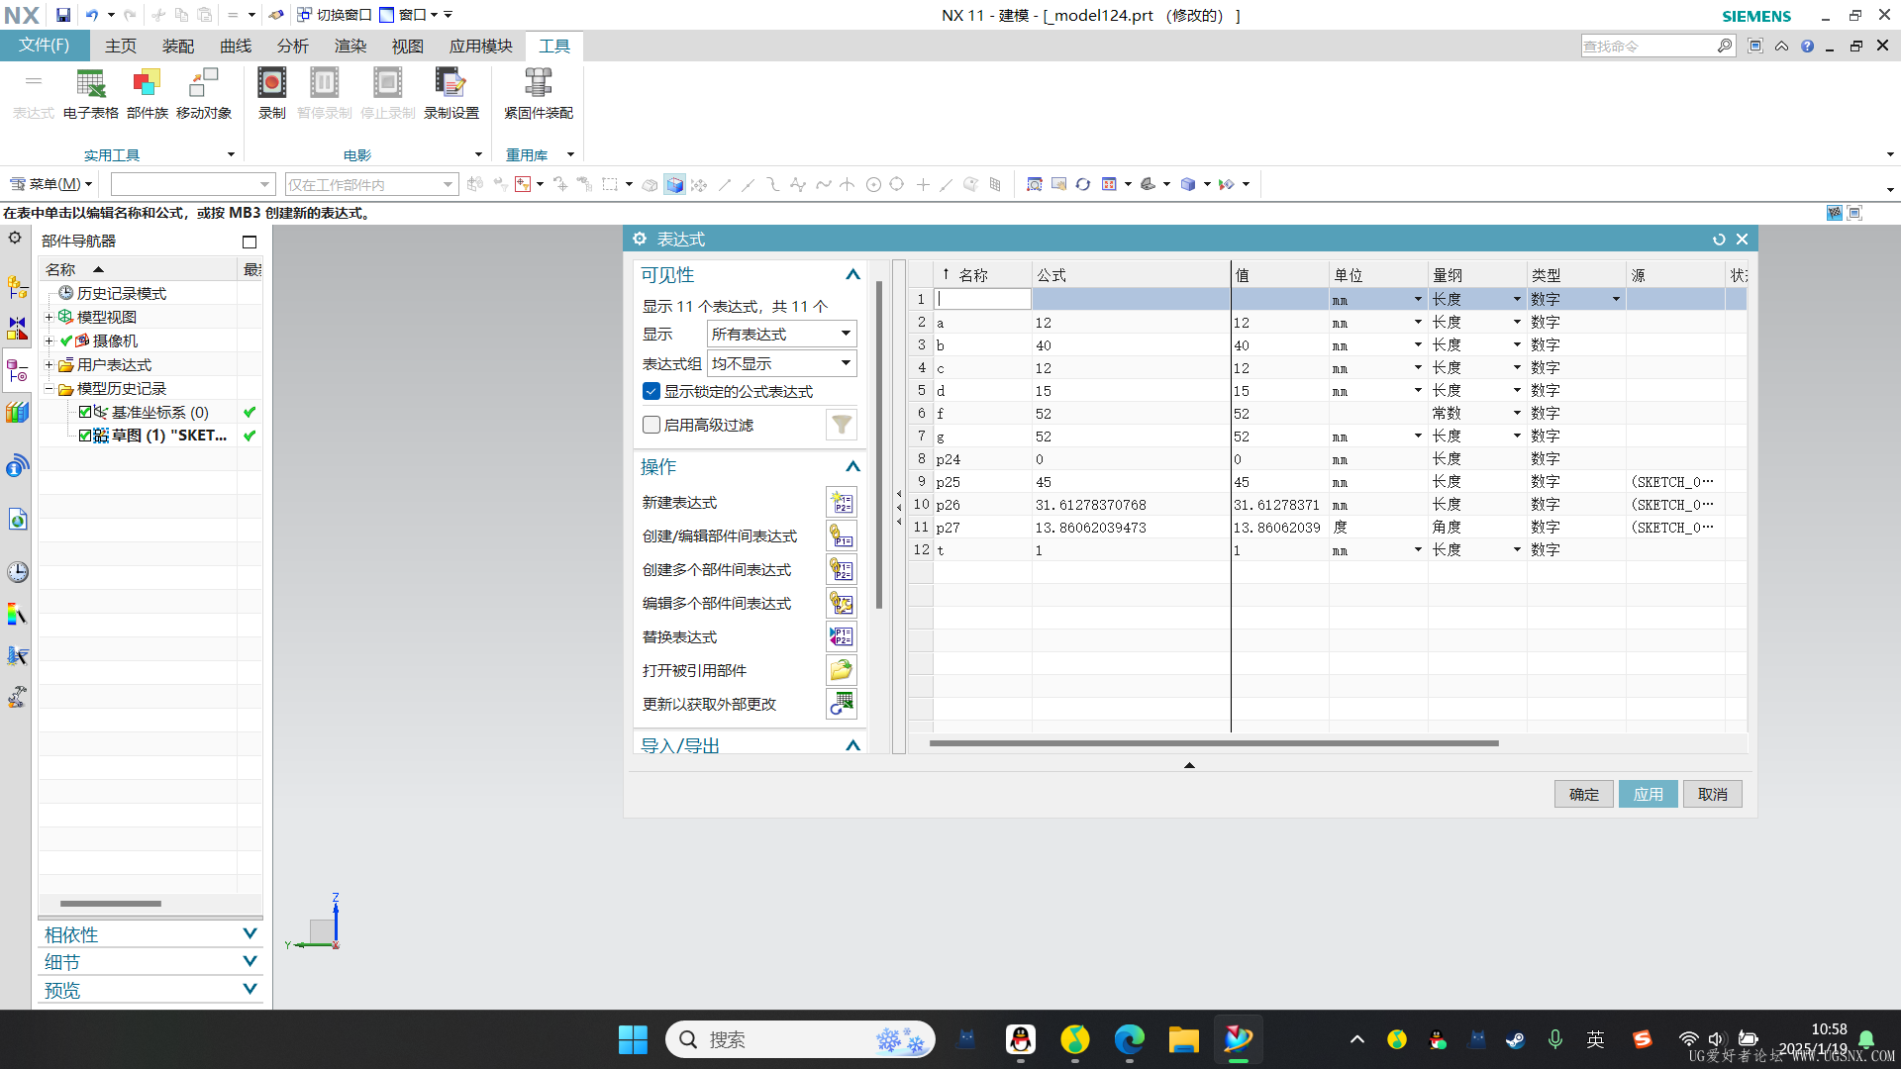Click the 表达式 dialog gear settings icon
This screenshot has height=1069, width=1901.
[640, 239]
